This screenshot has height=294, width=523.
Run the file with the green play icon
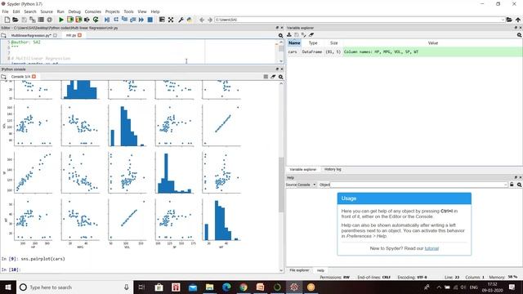(x=61, y=20)
